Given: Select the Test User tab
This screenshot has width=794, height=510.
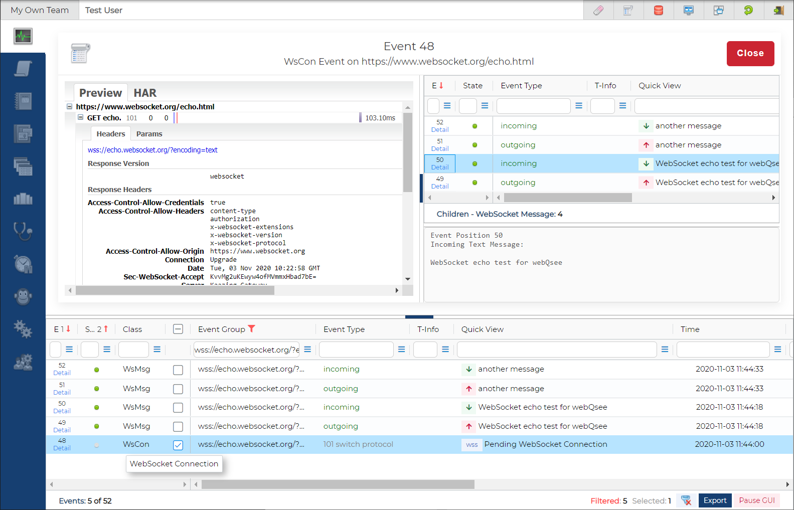Looking at the screenshot, I should click(x=104, y=10).
